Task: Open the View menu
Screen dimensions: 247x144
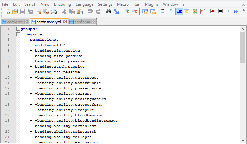Action: pyautogui.click(x=45, y=4)
